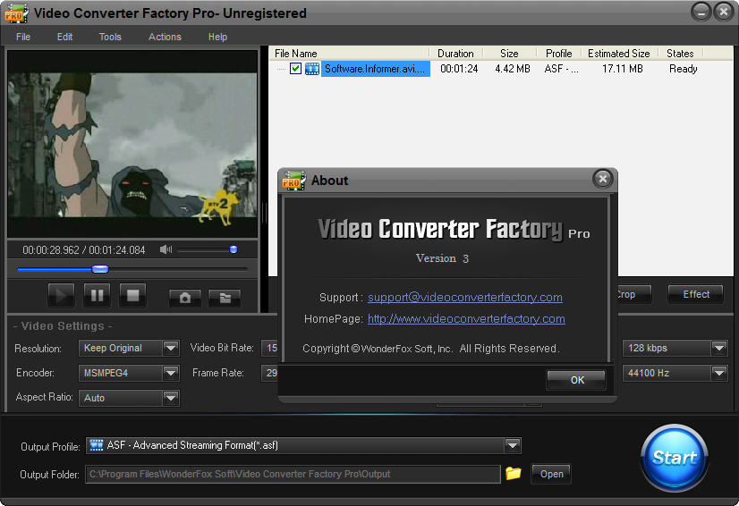Screen dimensions: 739x506
Task: Click the Duration column header
Action: (x=455, y=54)
